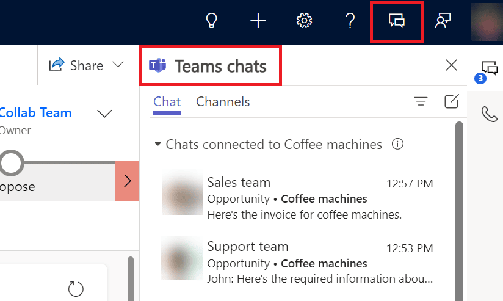The width and height of the screenshot is (503, 301).
Task: Expand the Share dropdown arrow
Action: [x=118, y=65]
